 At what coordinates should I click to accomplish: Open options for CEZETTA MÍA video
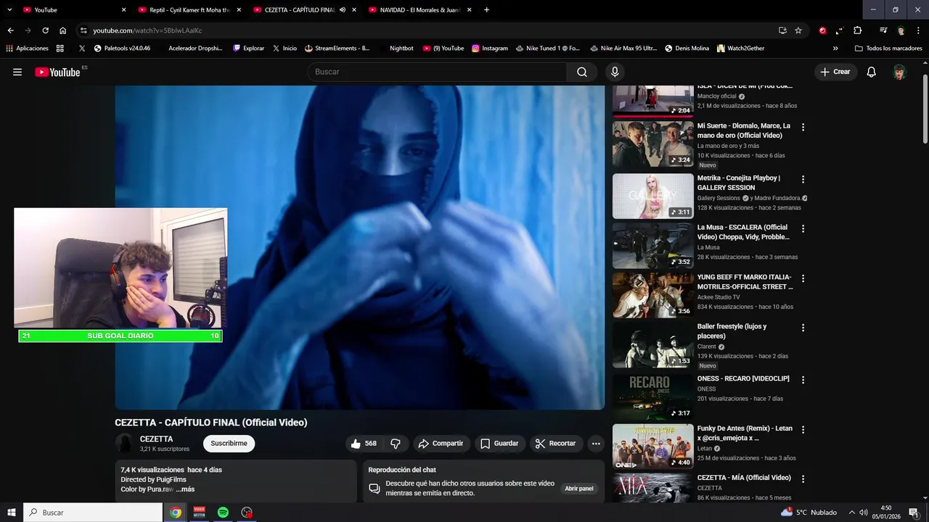pyautogui.click(x=803, y=478)
